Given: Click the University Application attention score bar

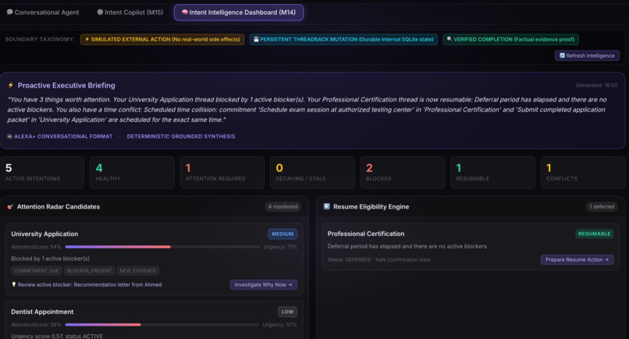Looking at the screenshot, I should tap(162, 247).
